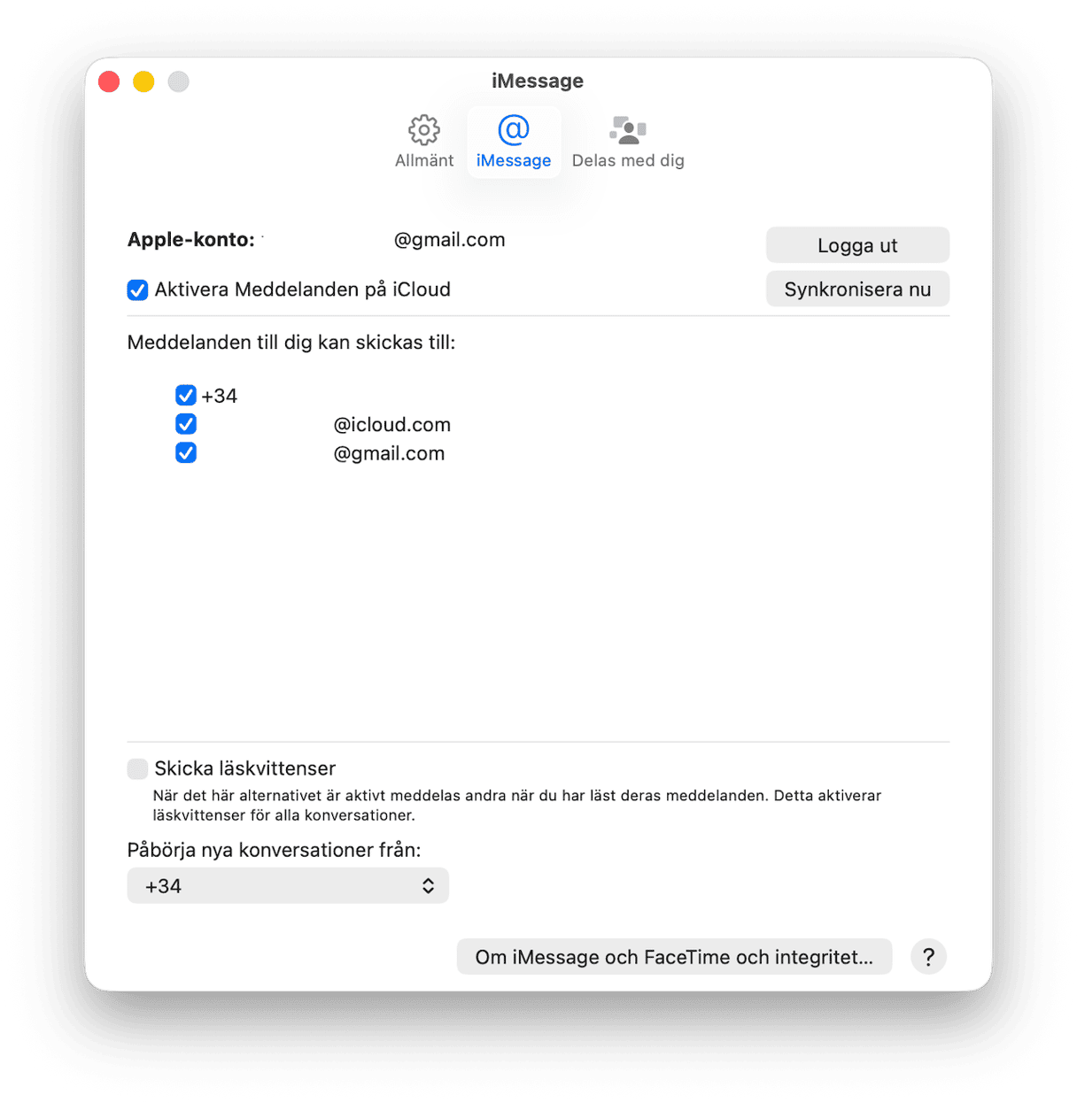Uncheck the @icloud.com address checkbox

click(x=186, y=424)
